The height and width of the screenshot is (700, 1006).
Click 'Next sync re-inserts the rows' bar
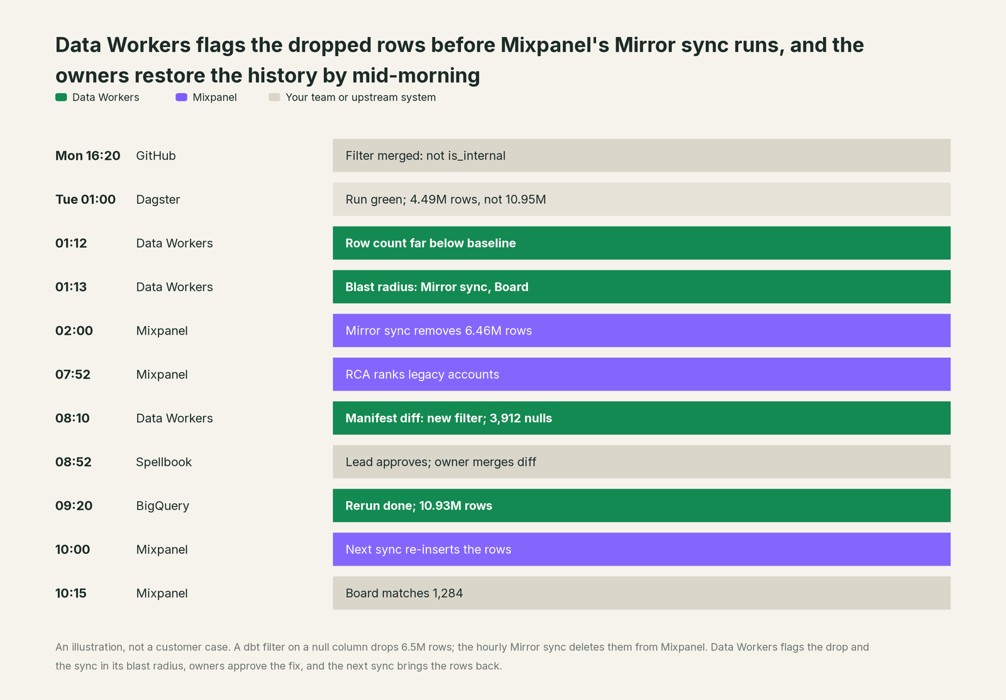[641, 549]
